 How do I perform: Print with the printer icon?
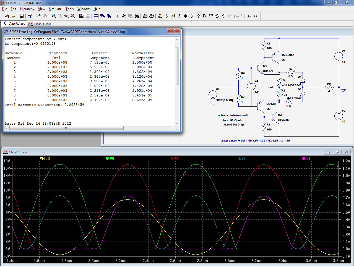click(x=152, y=16)
